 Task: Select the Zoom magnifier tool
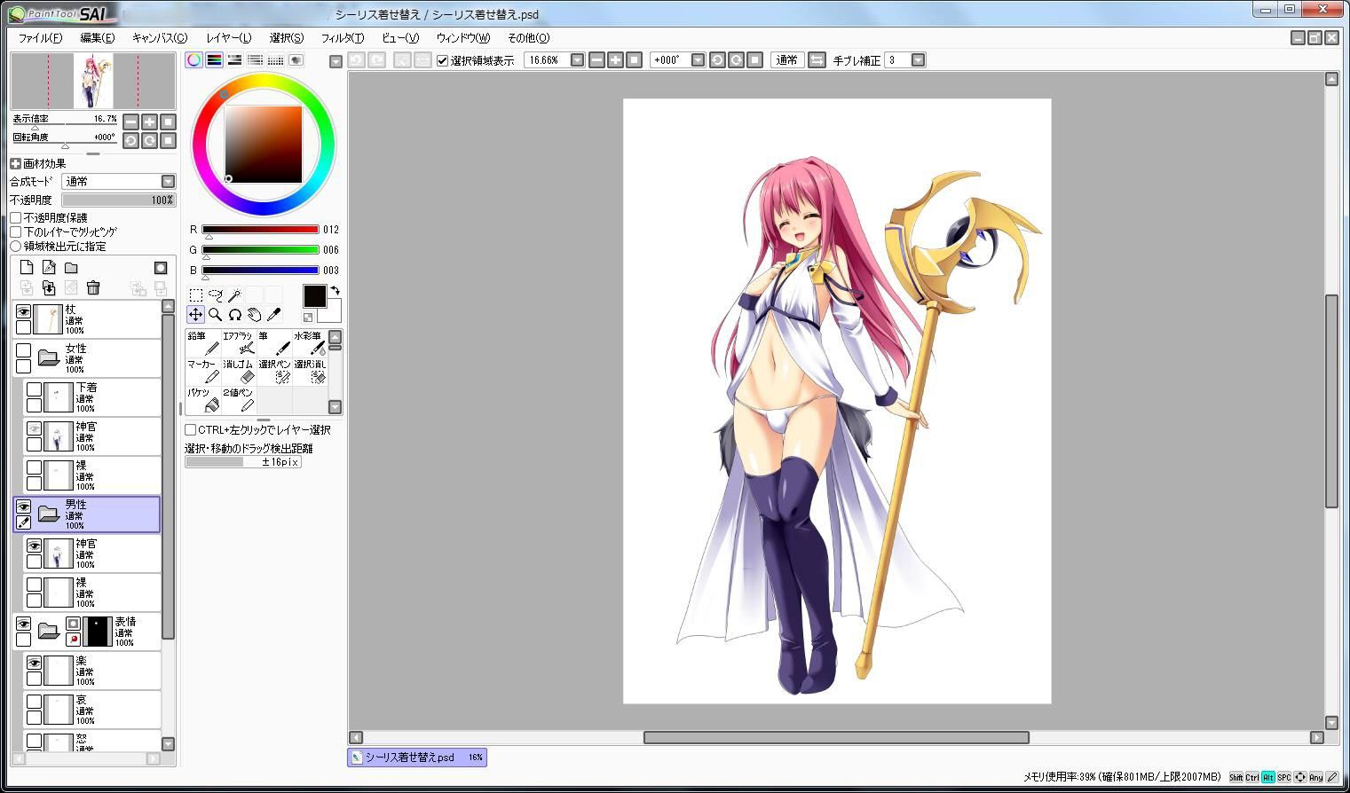coord(215,314)
